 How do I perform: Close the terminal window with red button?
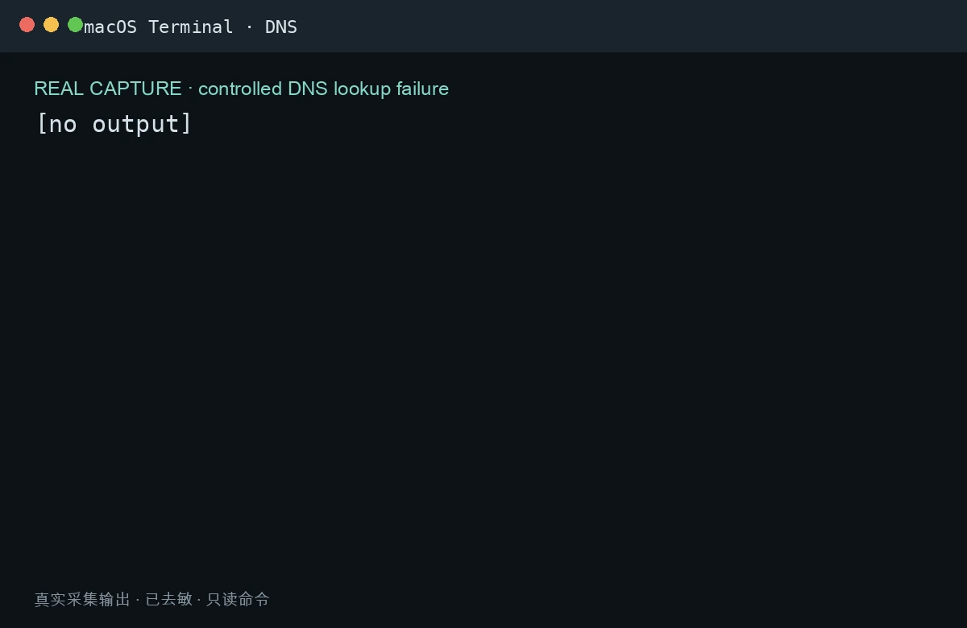pos(27,25)
